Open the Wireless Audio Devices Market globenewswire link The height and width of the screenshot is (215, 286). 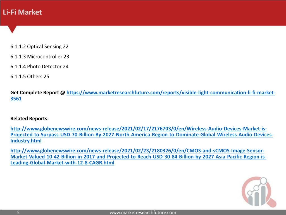(x=142, y=135)
